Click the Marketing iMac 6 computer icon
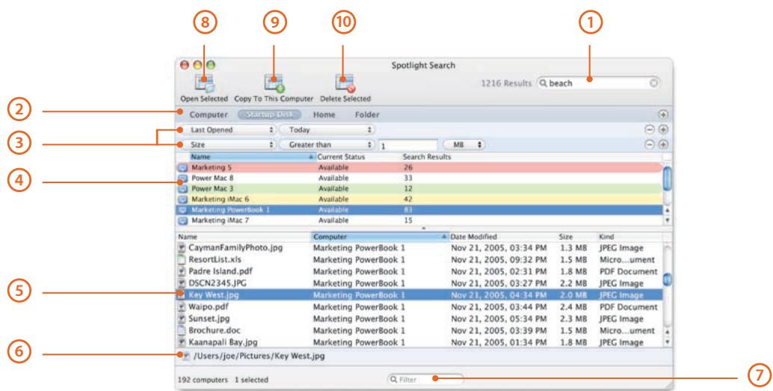Image resolution: width=773 pixels, height=391 pixels. pos(182,199)
